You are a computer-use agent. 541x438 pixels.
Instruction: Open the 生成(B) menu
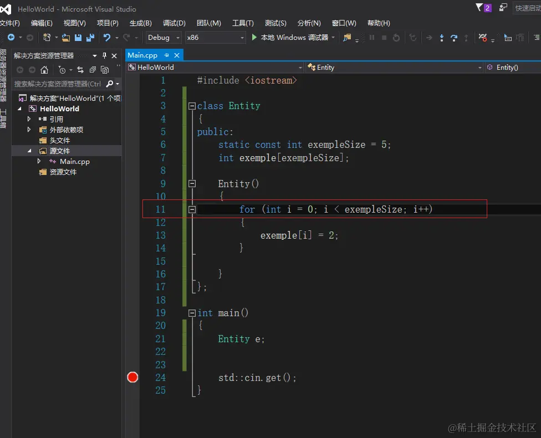click(140, 23)
